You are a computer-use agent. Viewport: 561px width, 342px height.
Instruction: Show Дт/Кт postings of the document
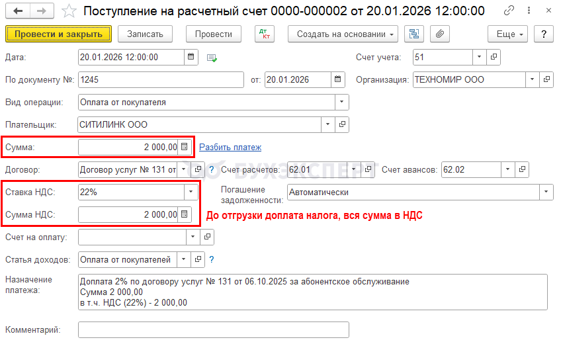pos(265,34)
